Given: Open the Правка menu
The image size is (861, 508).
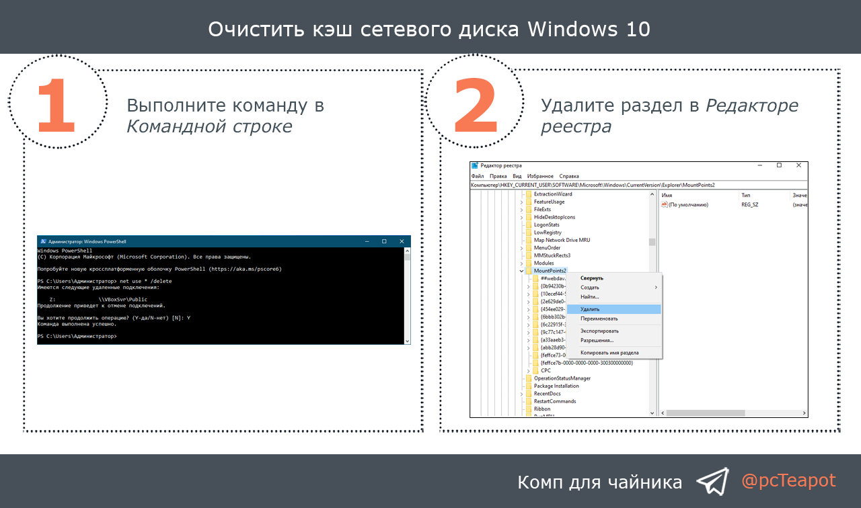Looking at the screenshot, I should (498, 176).
